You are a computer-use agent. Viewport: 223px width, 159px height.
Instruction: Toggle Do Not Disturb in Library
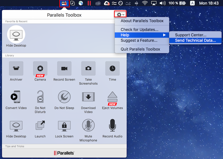40,97
